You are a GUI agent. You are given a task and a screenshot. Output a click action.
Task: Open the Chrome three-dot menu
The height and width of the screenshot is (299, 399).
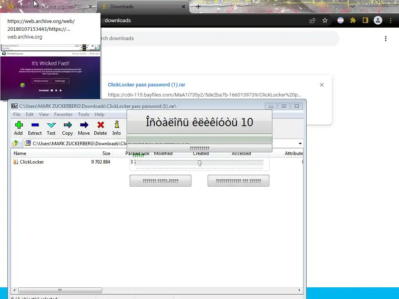pos(390,20)
